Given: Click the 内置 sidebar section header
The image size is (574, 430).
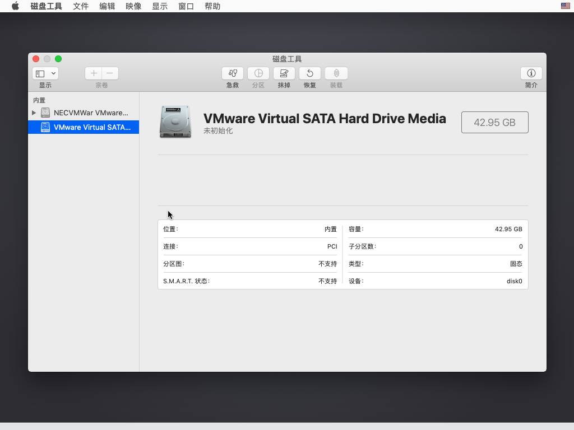Looking at the screenshot, I should pos(39,100).
